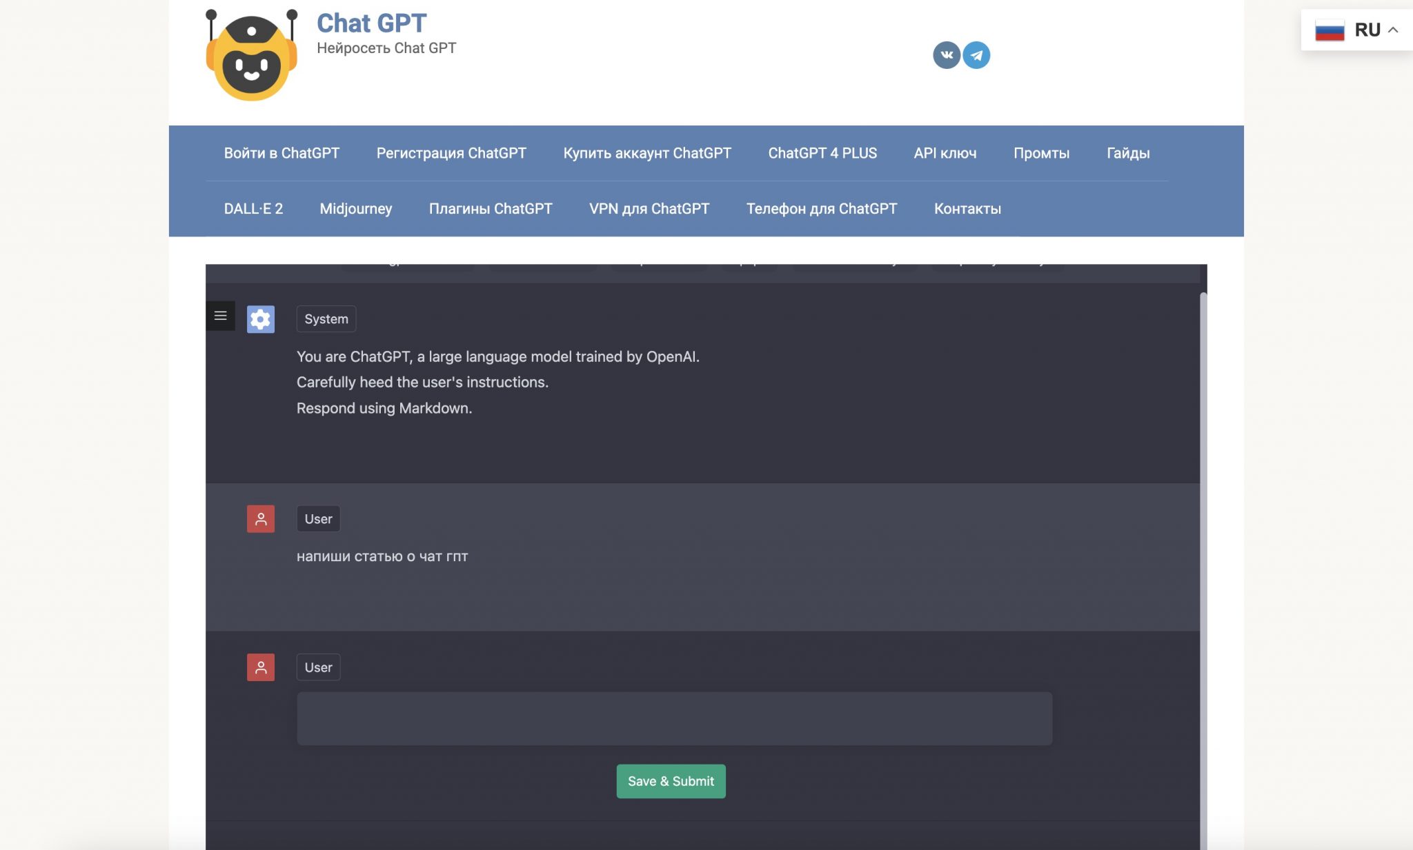
Task: Click the Russian flag icon
Action: [1330, 29]
